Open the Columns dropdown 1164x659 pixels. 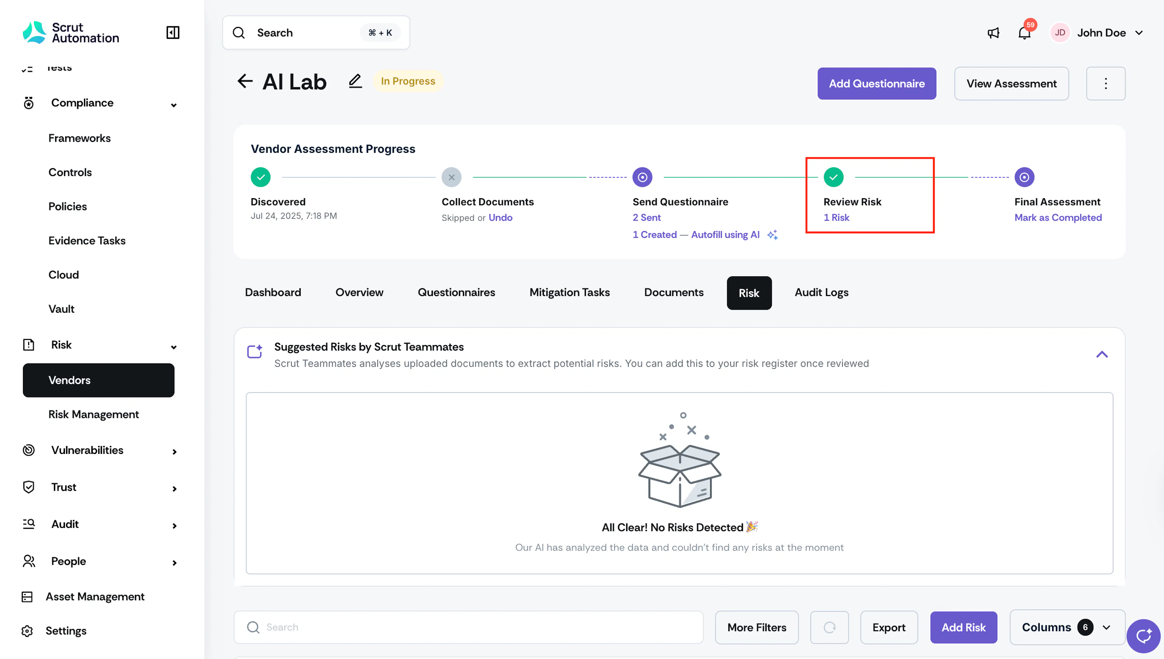[1067, 627]
